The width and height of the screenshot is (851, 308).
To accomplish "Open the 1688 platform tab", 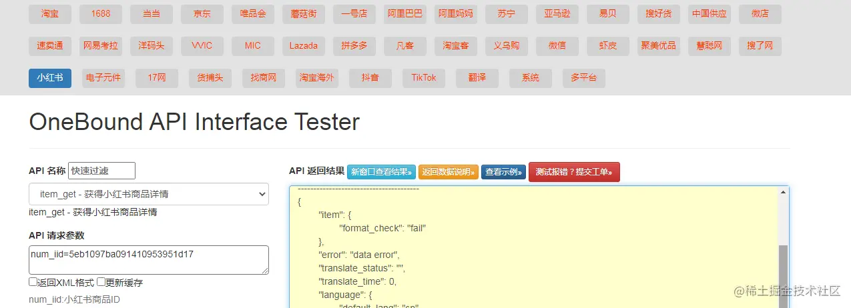I will [101, 14].
